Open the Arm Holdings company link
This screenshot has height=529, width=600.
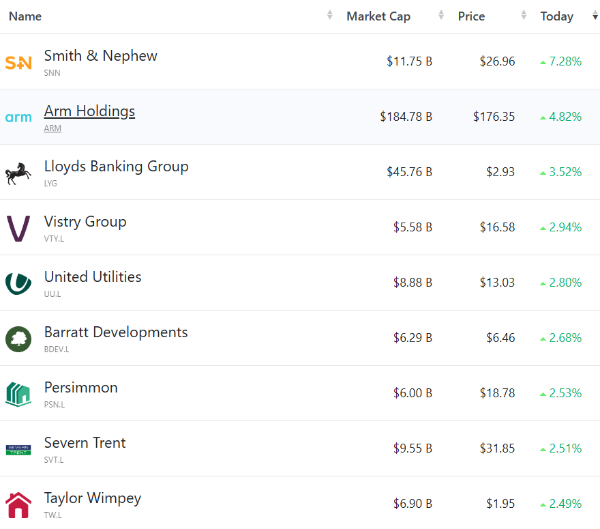pos(89,111)
